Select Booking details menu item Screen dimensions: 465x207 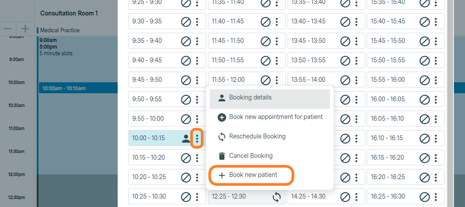(x=269, y=98)
